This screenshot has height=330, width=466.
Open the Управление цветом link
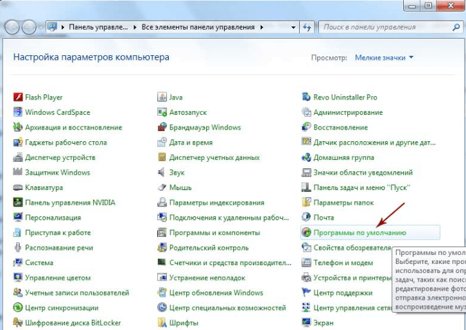pos(58,278)
